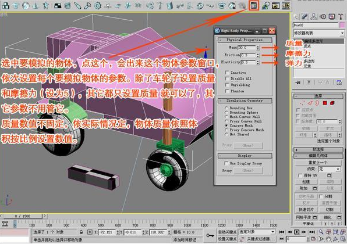
Task: Enable Use Display Proxy
Action: pyautogui.click(x=226, y=163)
